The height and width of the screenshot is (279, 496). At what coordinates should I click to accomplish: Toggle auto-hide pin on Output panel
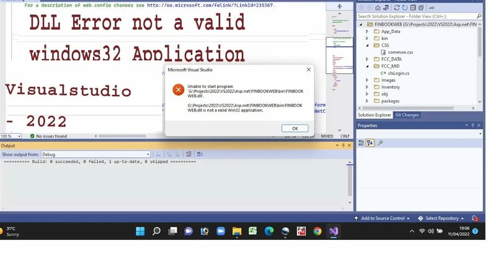click(x=343, y=146)
